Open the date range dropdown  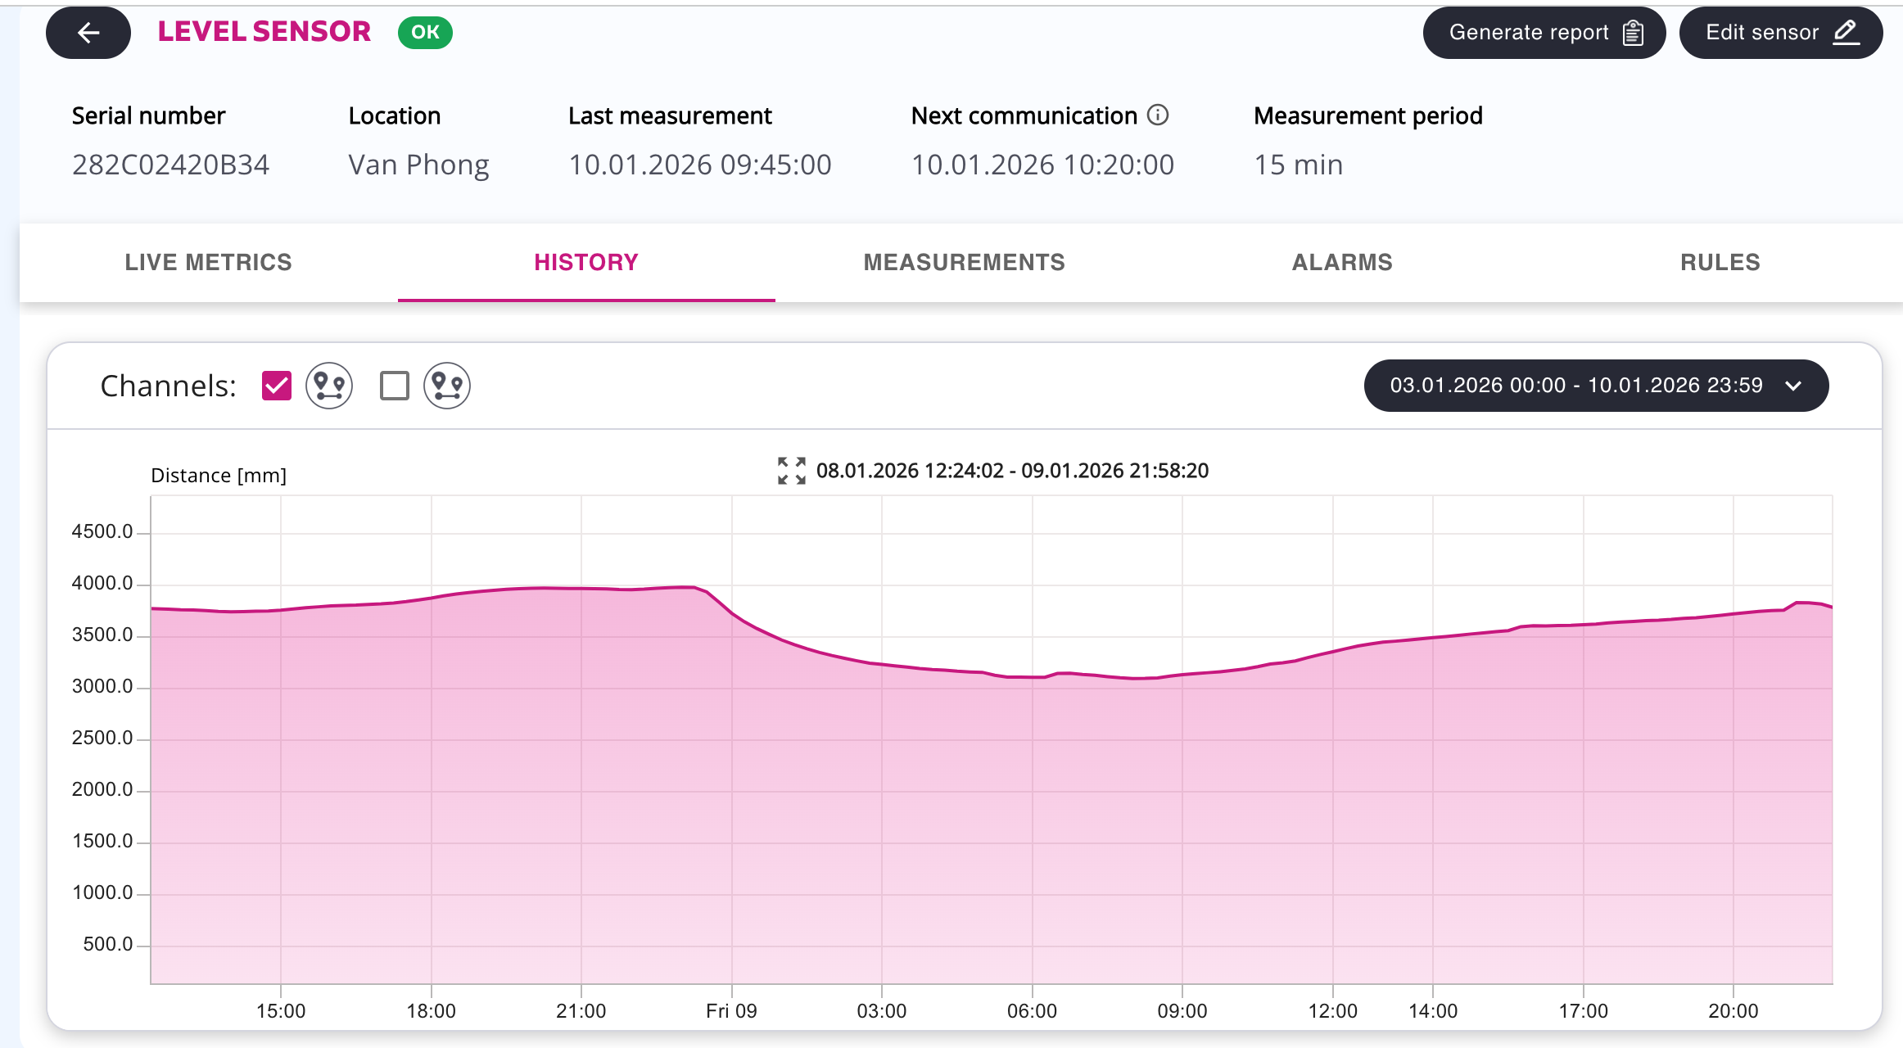pyautogui.click(x=1576, y=386)
